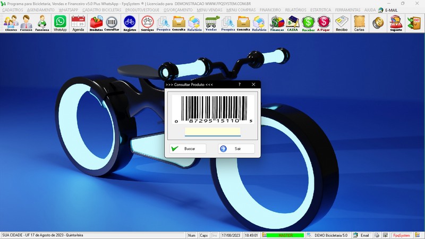This screenshot has height=239, width=425.
Task: Click the Suporte toolbar icon
Action: click(396, 23)
